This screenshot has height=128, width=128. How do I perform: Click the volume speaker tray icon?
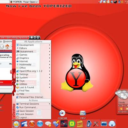pyautogui.click(x=112, y=2)
